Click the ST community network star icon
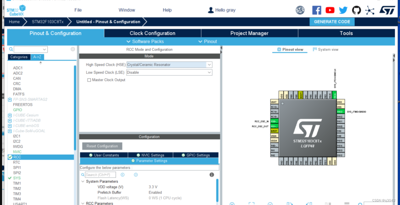 (x=370, y=10)
